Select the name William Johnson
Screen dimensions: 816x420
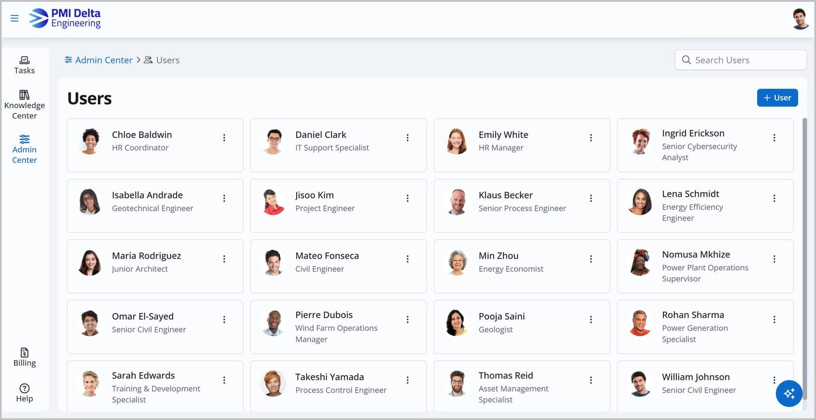point(696,377)
